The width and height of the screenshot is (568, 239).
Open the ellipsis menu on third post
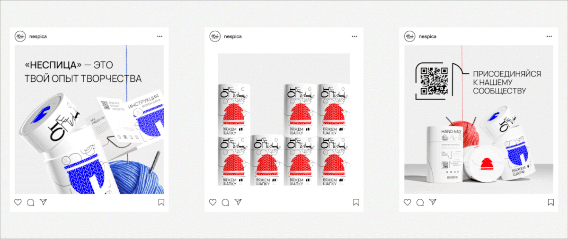point(550,36)
